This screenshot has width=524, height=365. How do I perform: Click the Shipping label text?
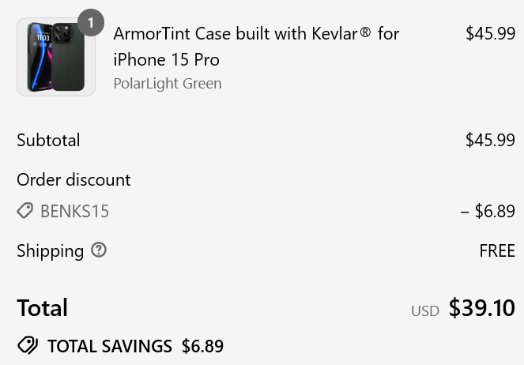(50, 250)
